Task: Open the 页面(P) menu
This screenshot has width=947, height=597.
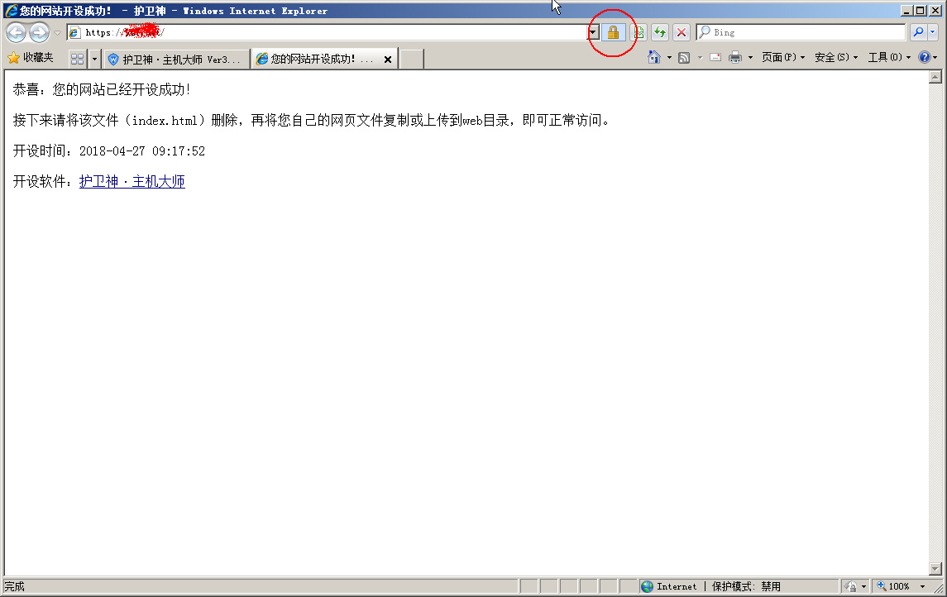Action: click(x=782, y=58)
